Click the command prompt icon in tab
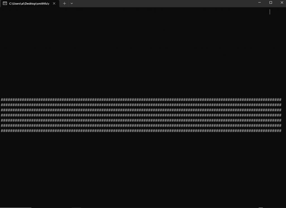 pyautogui.click(x=5, y=3)
